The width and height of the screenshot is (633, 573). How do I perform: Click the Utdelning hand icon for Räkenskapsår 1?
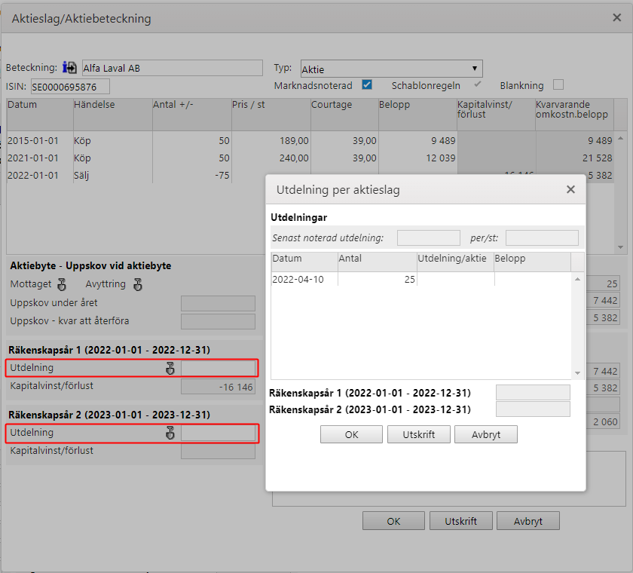click(x=170, y=368)
